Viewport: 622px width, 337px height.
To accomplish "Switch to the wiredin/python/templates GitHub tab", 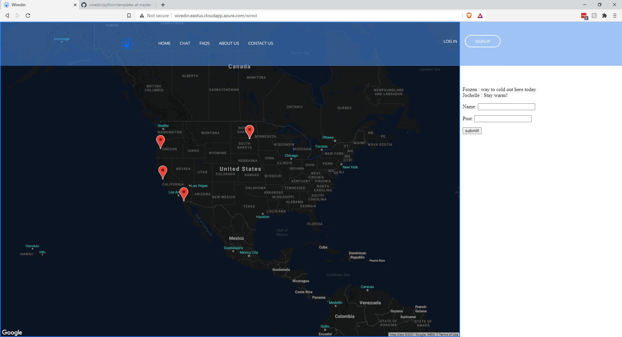I will (x=118, y=5).
